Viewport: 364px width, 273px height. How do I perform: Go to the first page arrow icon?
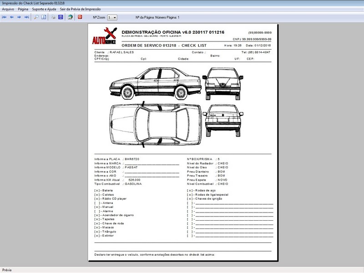point(4,17)
